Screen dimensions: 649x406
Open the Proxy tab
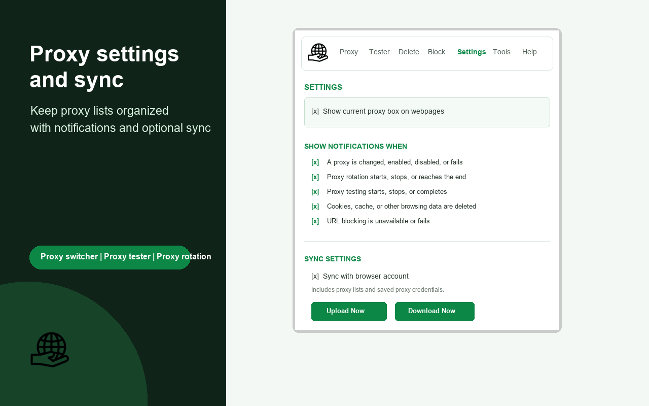(x=349, y=52)
